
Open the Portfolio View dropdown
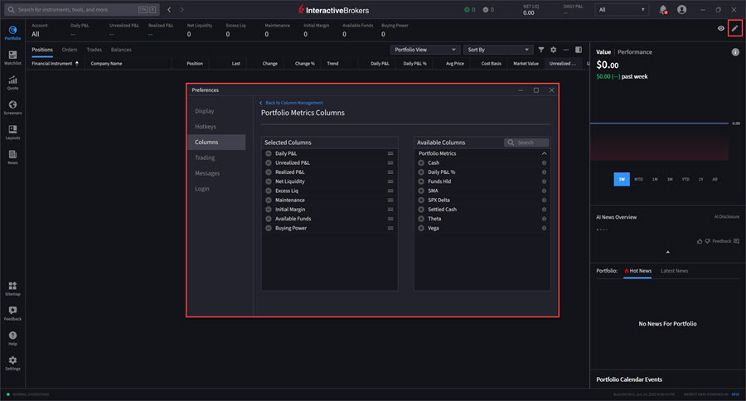[424, 50]
